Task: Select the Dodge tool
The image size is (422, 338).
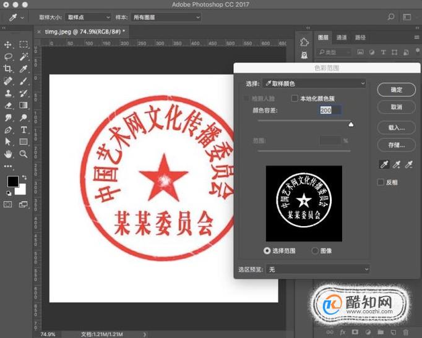Action: [24, 117]
